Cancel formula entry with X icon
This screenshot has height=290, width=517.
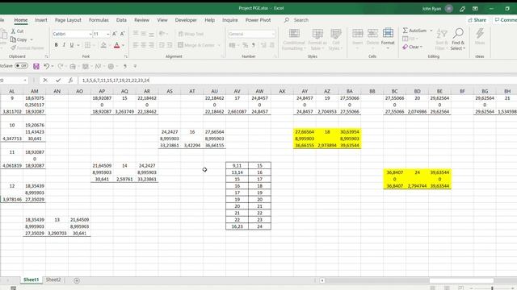tap(45, 81)
